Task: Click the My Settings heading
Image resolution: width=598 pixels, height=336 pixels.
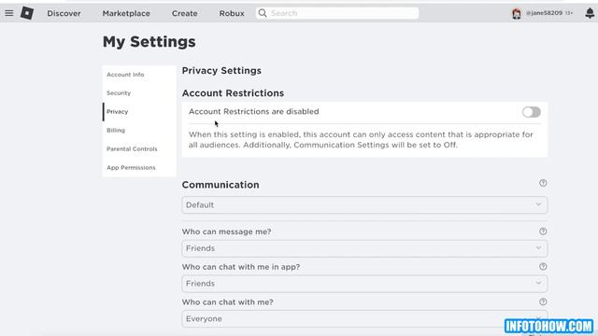Action: coord(149,42)
